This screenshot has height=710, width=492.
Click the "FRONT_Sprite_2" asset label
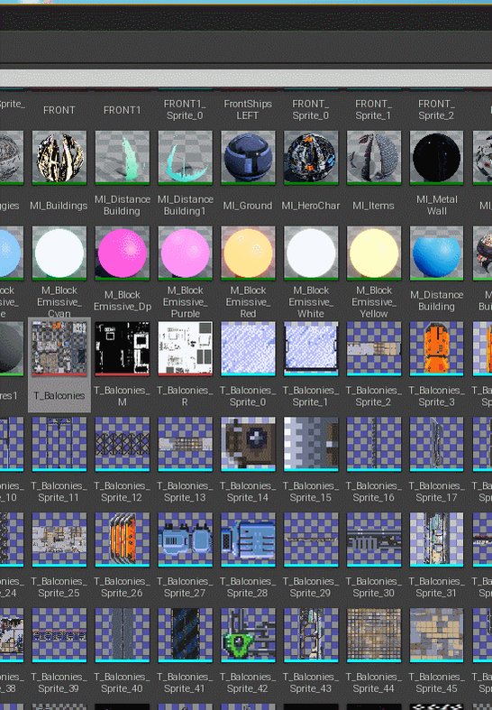coord(436,109)
